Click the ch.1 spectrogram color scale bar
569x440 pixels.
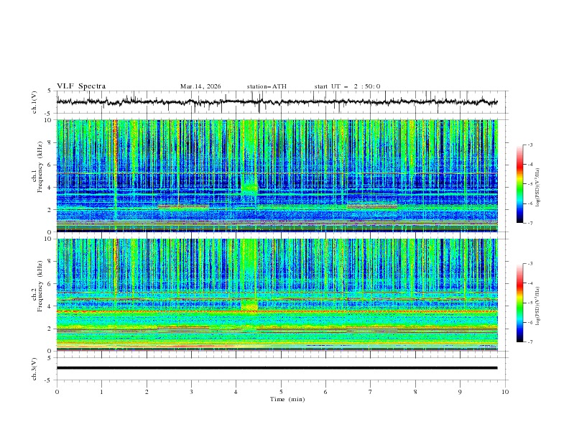519,184
